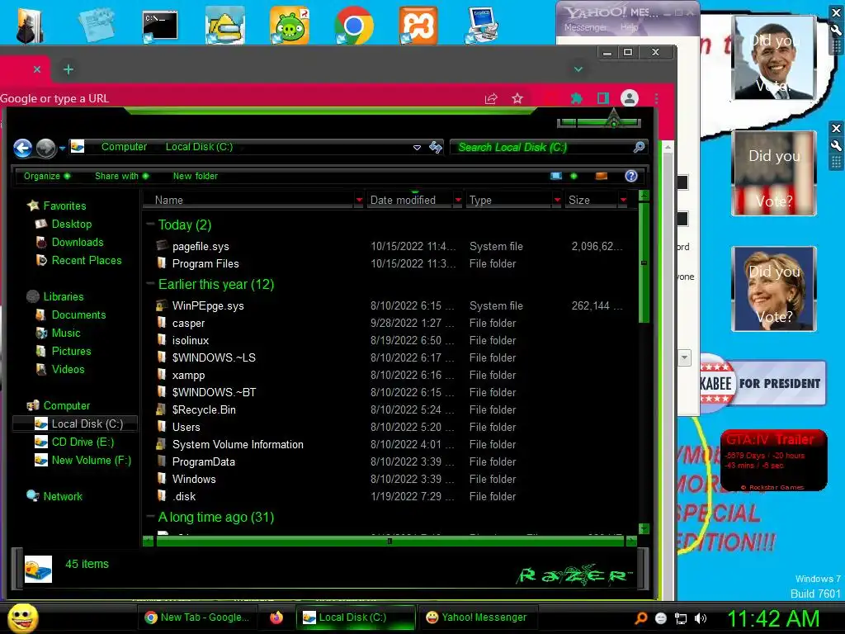Open the Google Chrome desktop shortcut
The width and height of the screenshot is (845, 634).
(x=353, y=26)
